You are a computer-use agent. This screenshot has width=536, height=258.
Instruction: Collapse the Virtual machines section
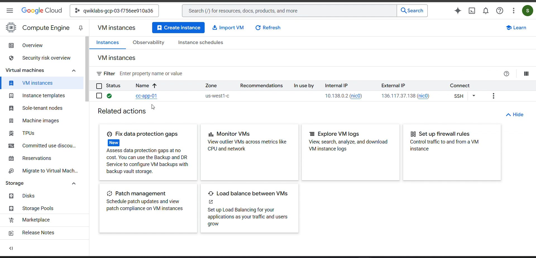74,70
